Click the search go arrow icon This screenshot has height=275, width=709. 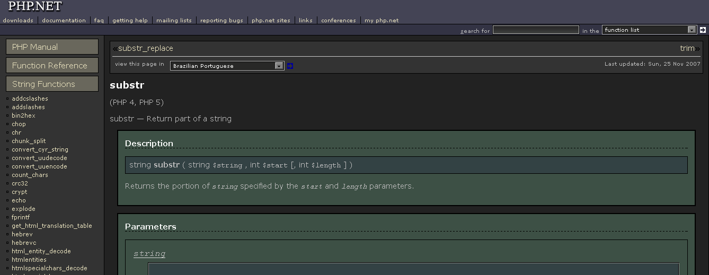703,30
